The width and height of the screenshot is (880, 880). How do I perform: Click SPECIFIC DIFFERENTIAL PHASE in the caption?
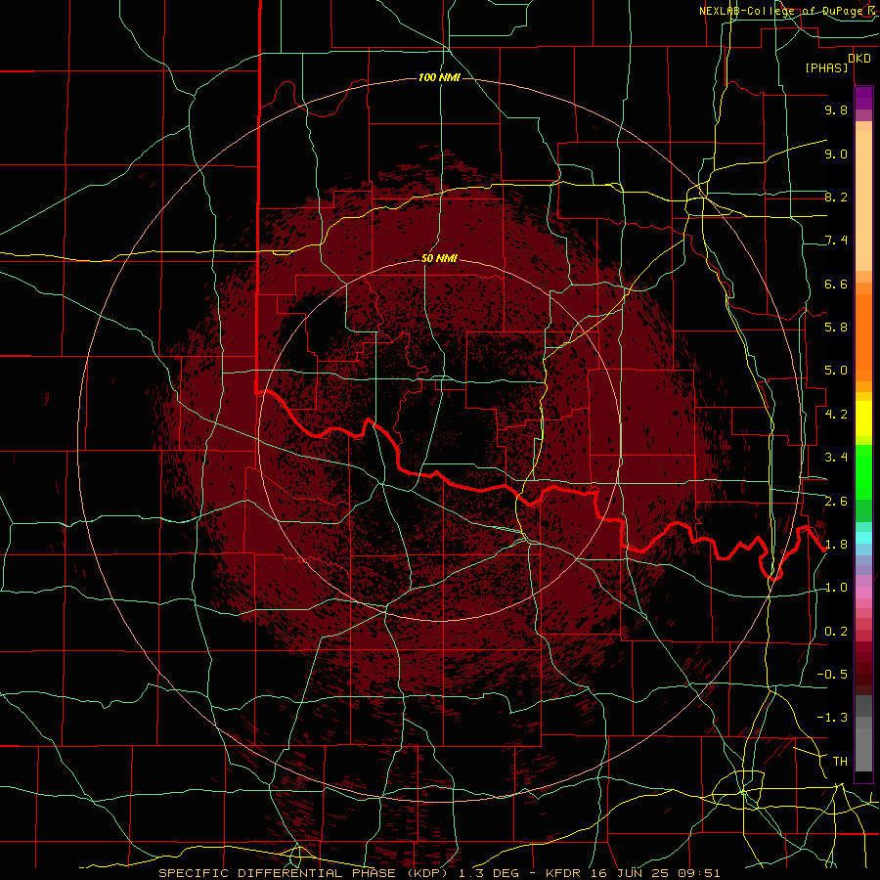click(x=278, y=873)
